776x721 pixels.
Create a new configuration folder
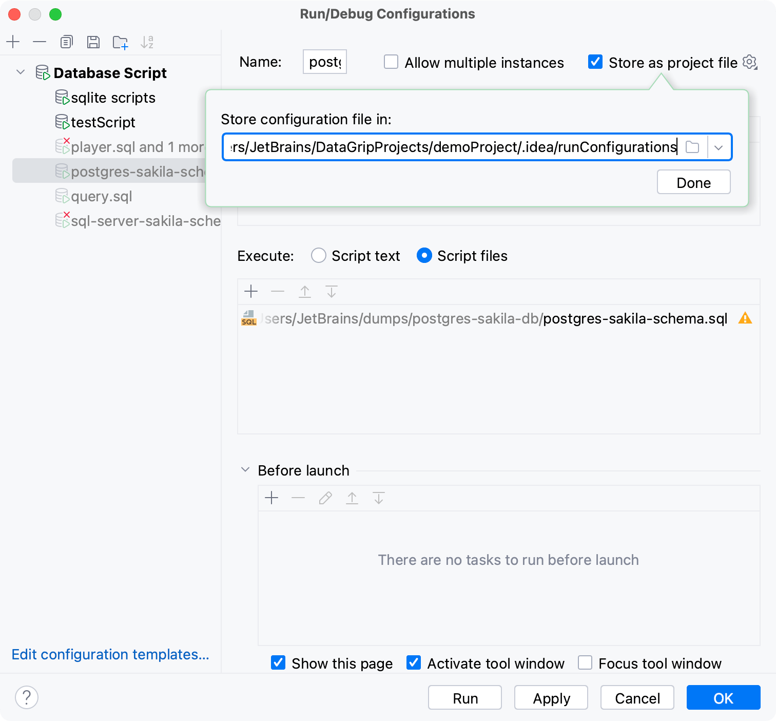(120, 42)
